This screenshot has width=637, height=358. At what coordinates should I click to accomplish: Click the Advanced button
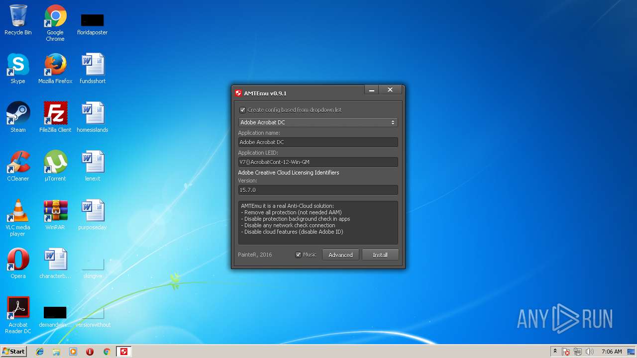(340, 255)
